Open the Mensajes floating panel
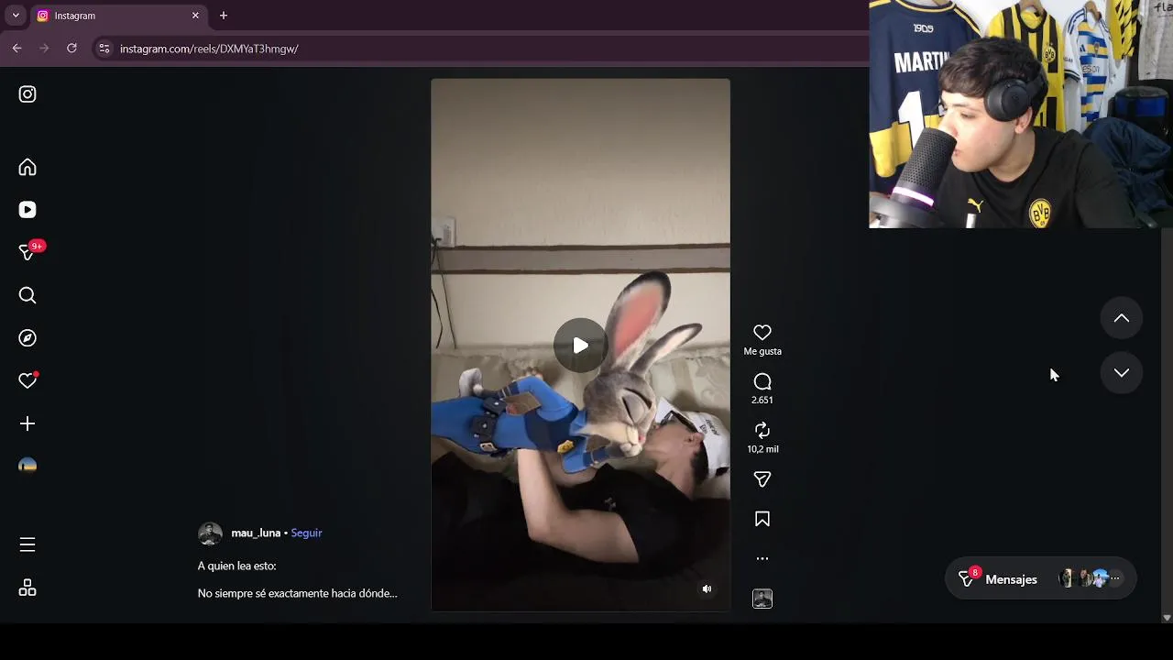 1040,579
